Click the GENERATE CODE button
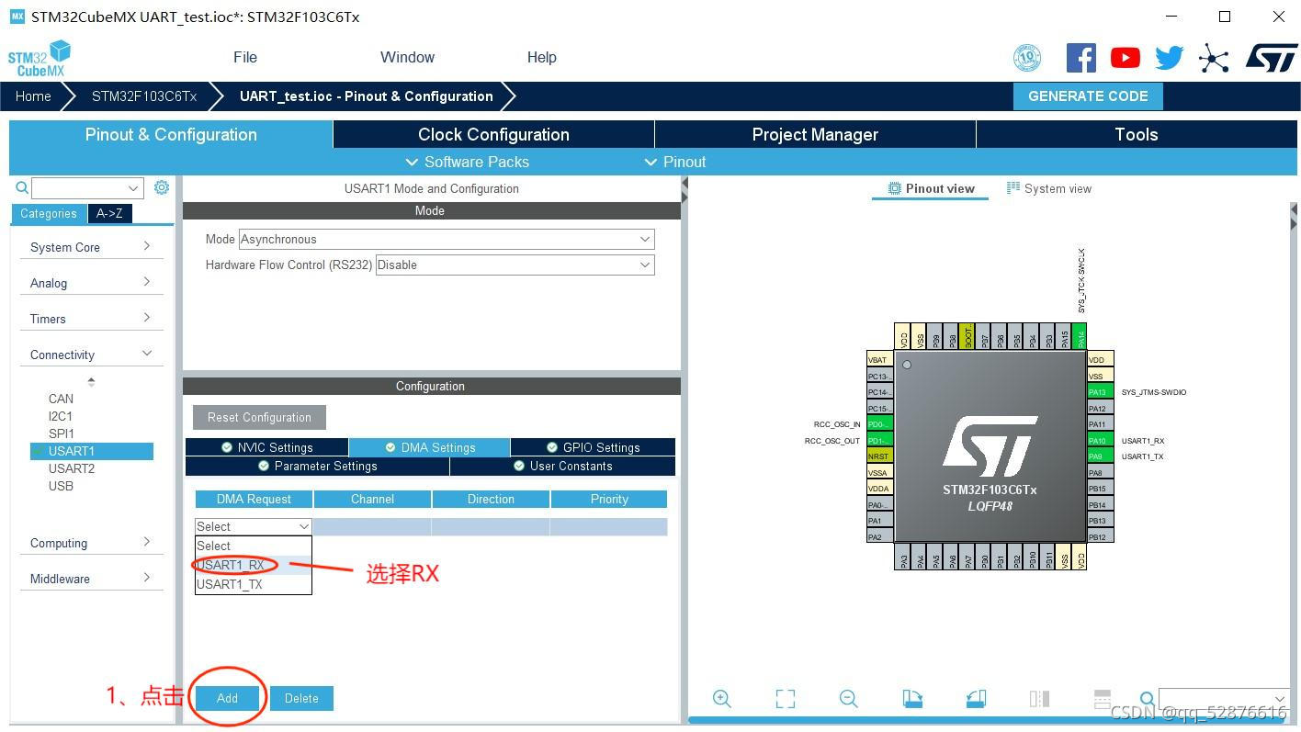The width and height of the screenshot is (1301, 732). click(1088, 96)
